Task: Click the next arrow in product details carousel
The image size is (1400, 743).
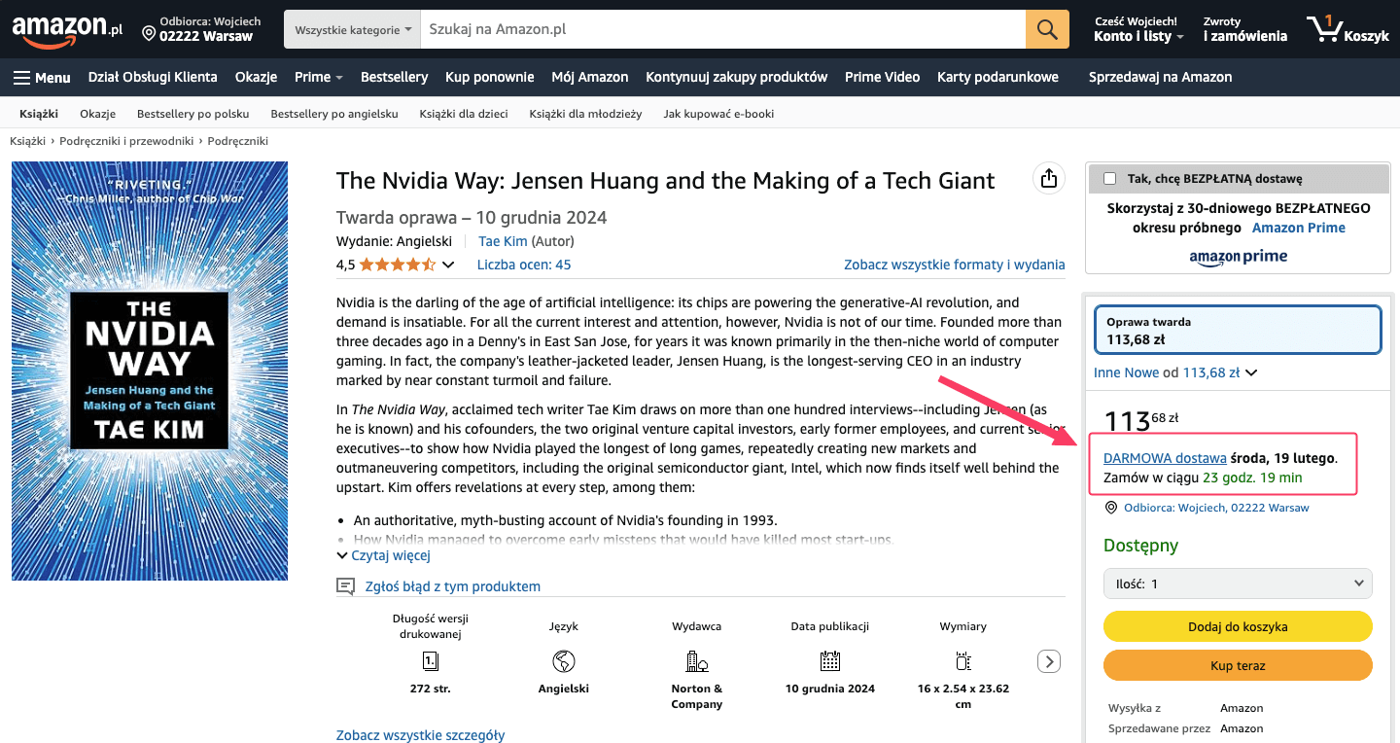Action: tap(1048, 661)
